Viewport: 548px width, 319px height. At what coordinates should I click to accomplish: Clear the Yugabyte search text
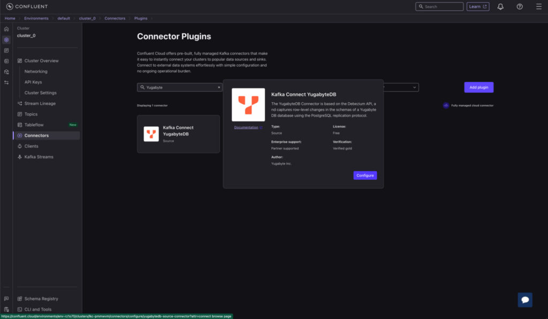coord(219,87)
